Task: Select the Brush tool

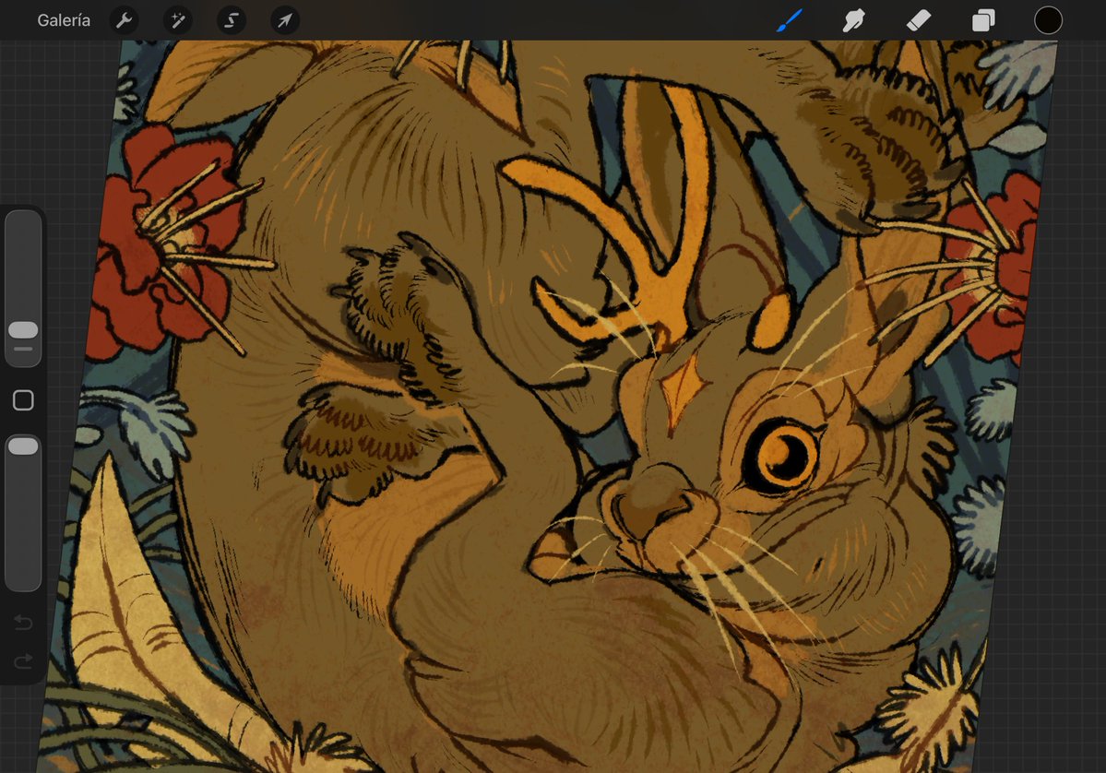Action: click(x=790, y=20)
